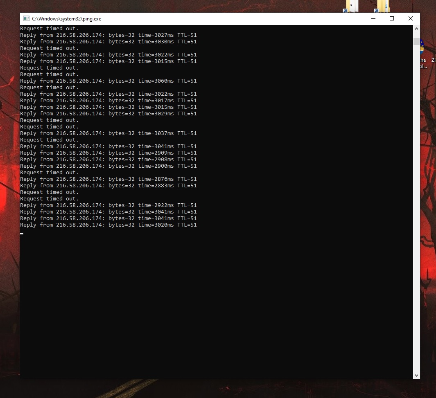Click the reply line with time=3060ms

pyautogui.click(x=108, y=81)
